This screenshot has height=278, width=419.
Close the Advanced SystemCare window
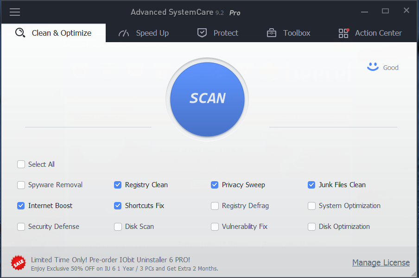pos(406,10)
